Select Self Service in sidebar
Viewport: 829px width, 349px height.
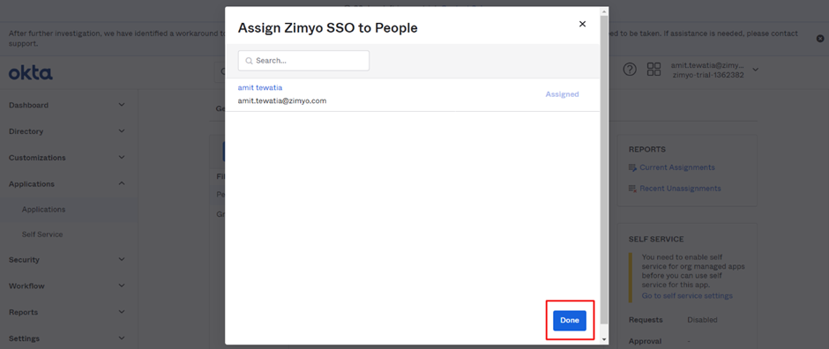(x=42, y=234)
